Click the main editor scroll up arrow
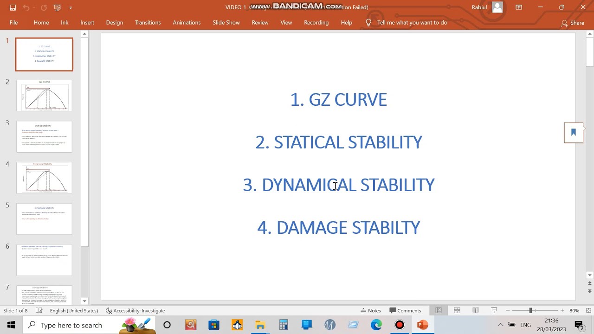Viewport: 594px width, 334px height. pos(590,34)
